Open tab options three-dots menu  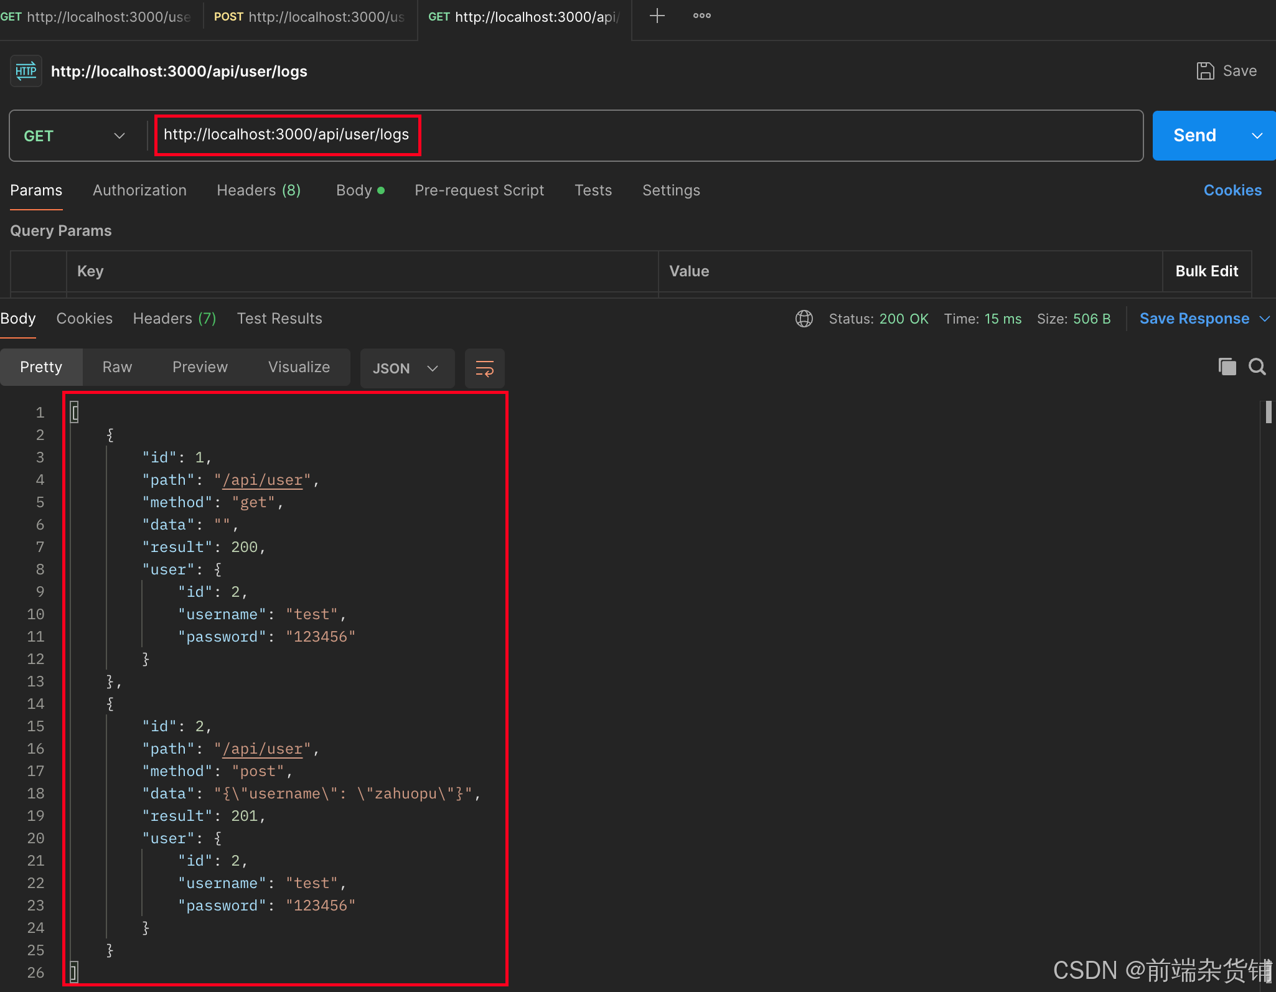click(x=701, y=16)
